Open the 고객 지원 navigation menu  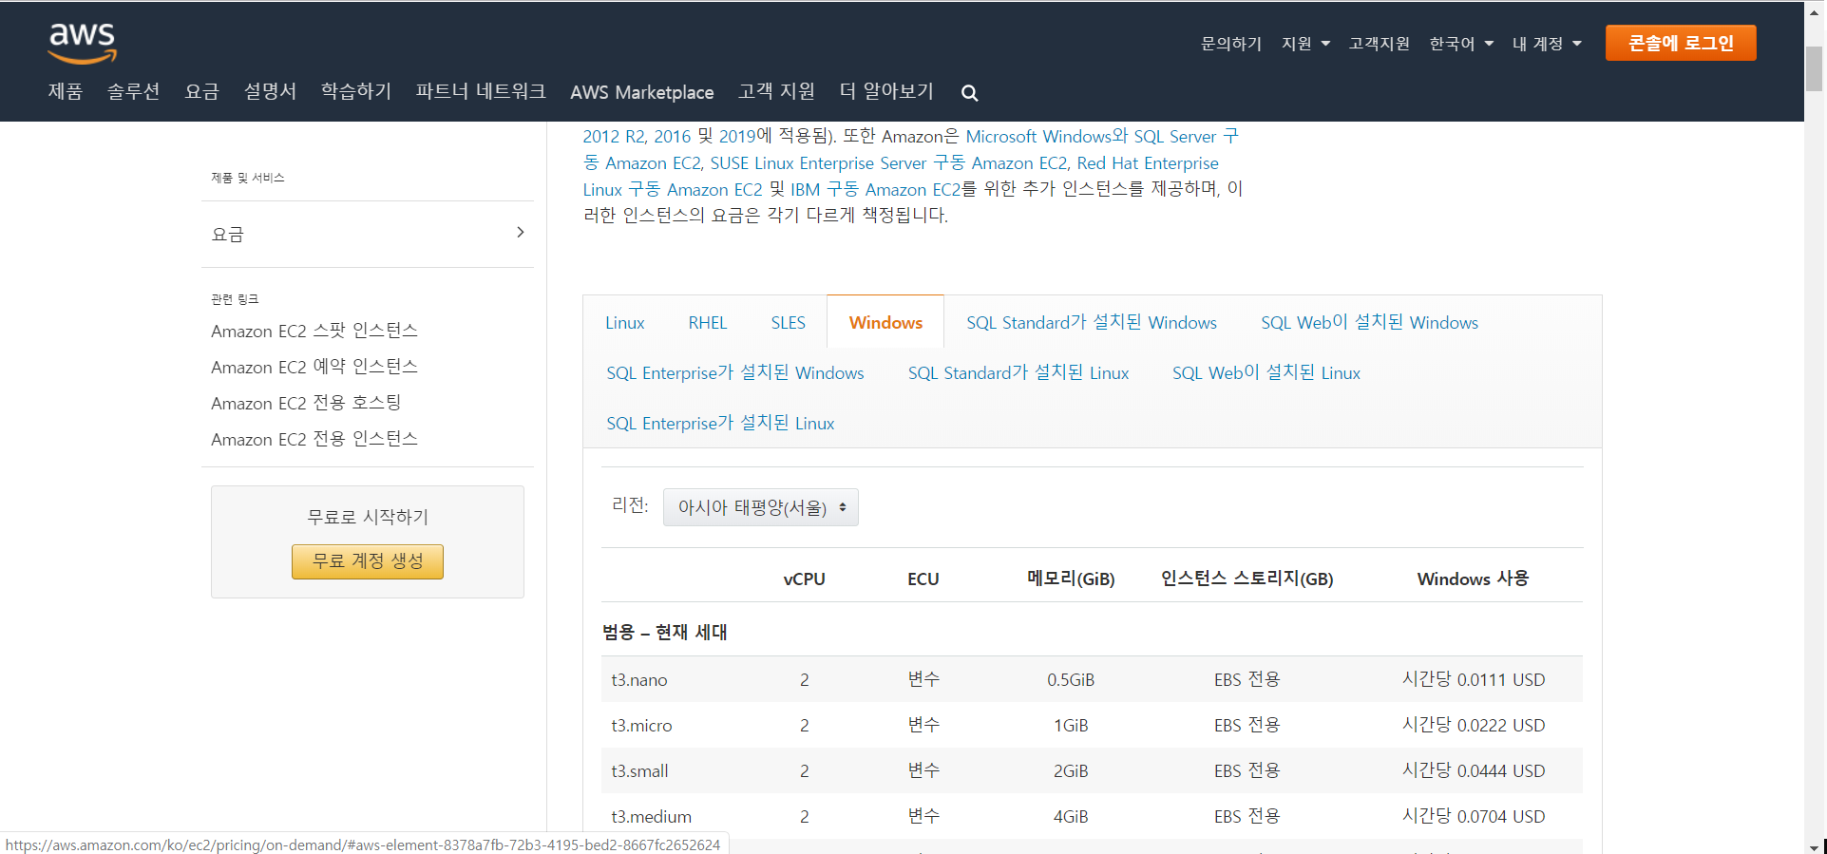point(776,91)
